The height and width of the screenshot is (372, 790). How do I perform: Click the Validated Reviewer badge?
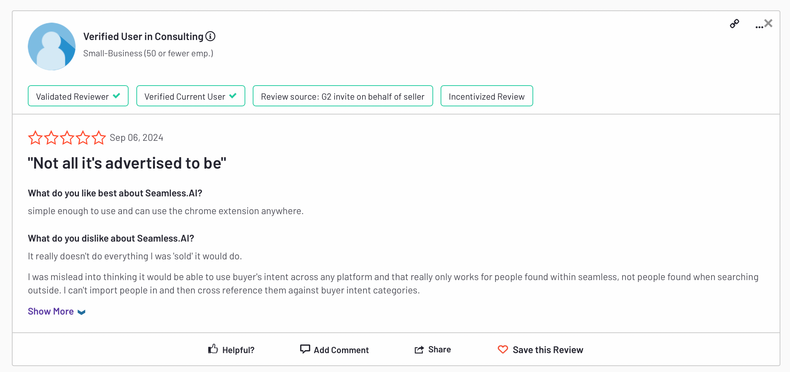78,96
